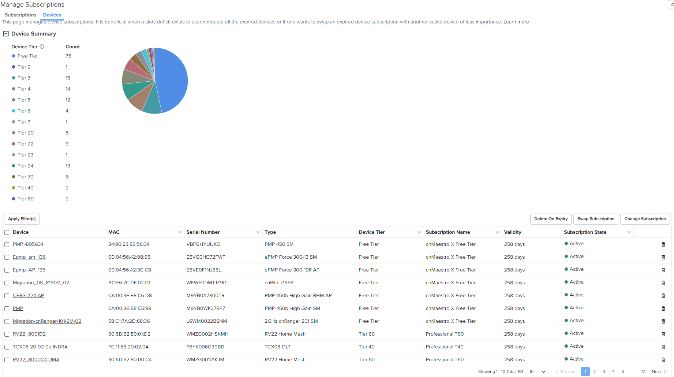Switch to the Subscriptions tab

[x=20, y=15]
